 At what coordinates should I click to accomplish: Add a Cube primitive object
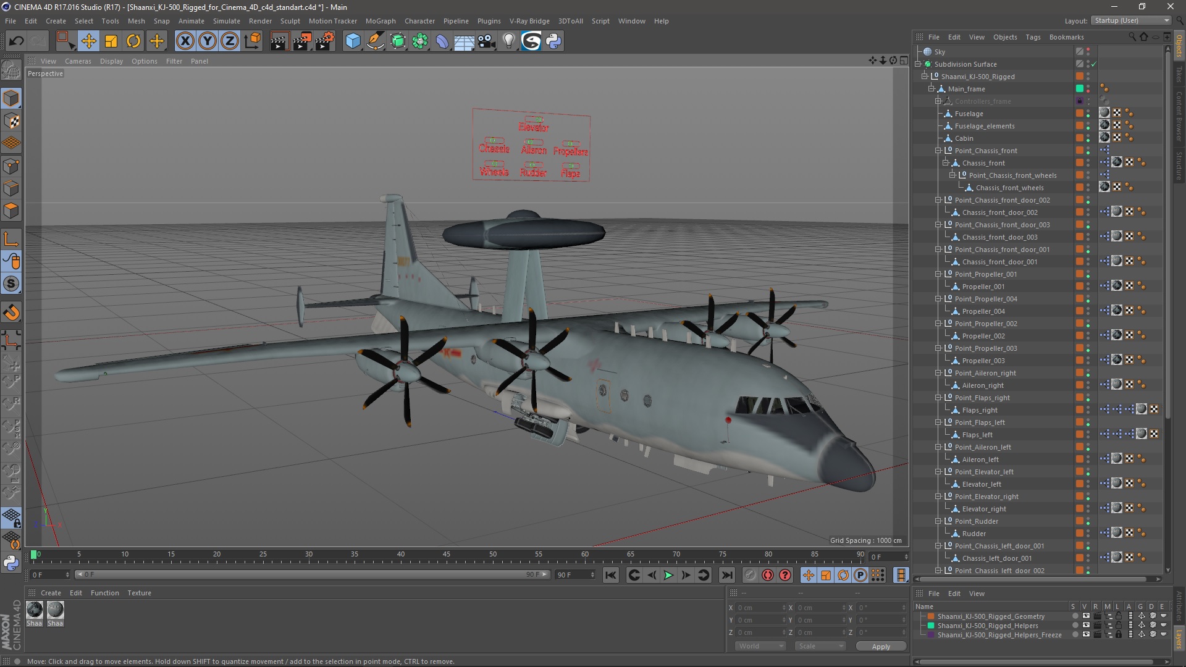click(353, 41)
